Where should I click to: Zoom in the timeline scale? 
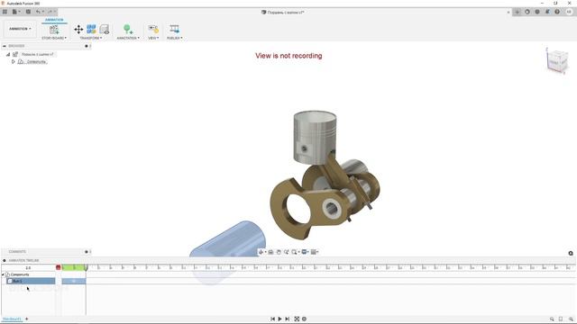coord(571,319)
